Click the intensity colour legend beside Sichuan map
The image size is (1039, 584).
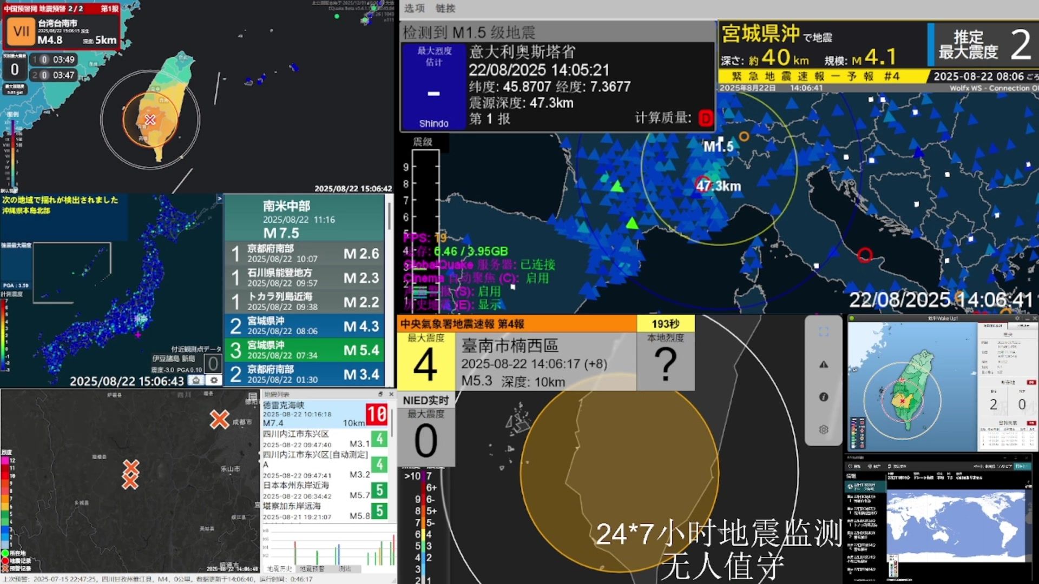(x=8, y=503)
